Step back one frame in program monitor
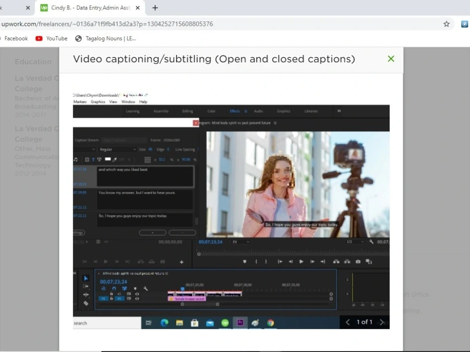 pyautogui.click(x=290, y=261)
